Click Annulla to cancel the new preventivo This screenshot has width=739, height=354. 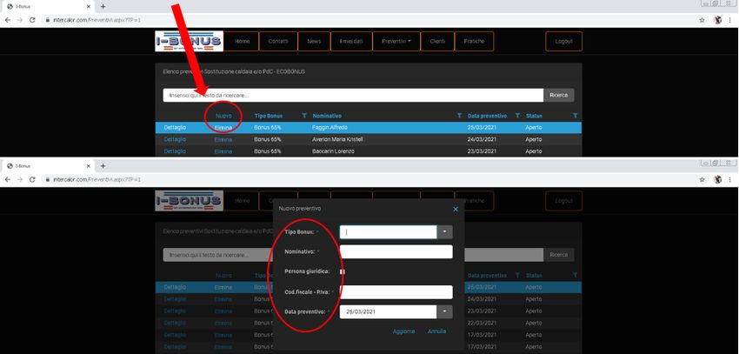(x=436, y=331)
